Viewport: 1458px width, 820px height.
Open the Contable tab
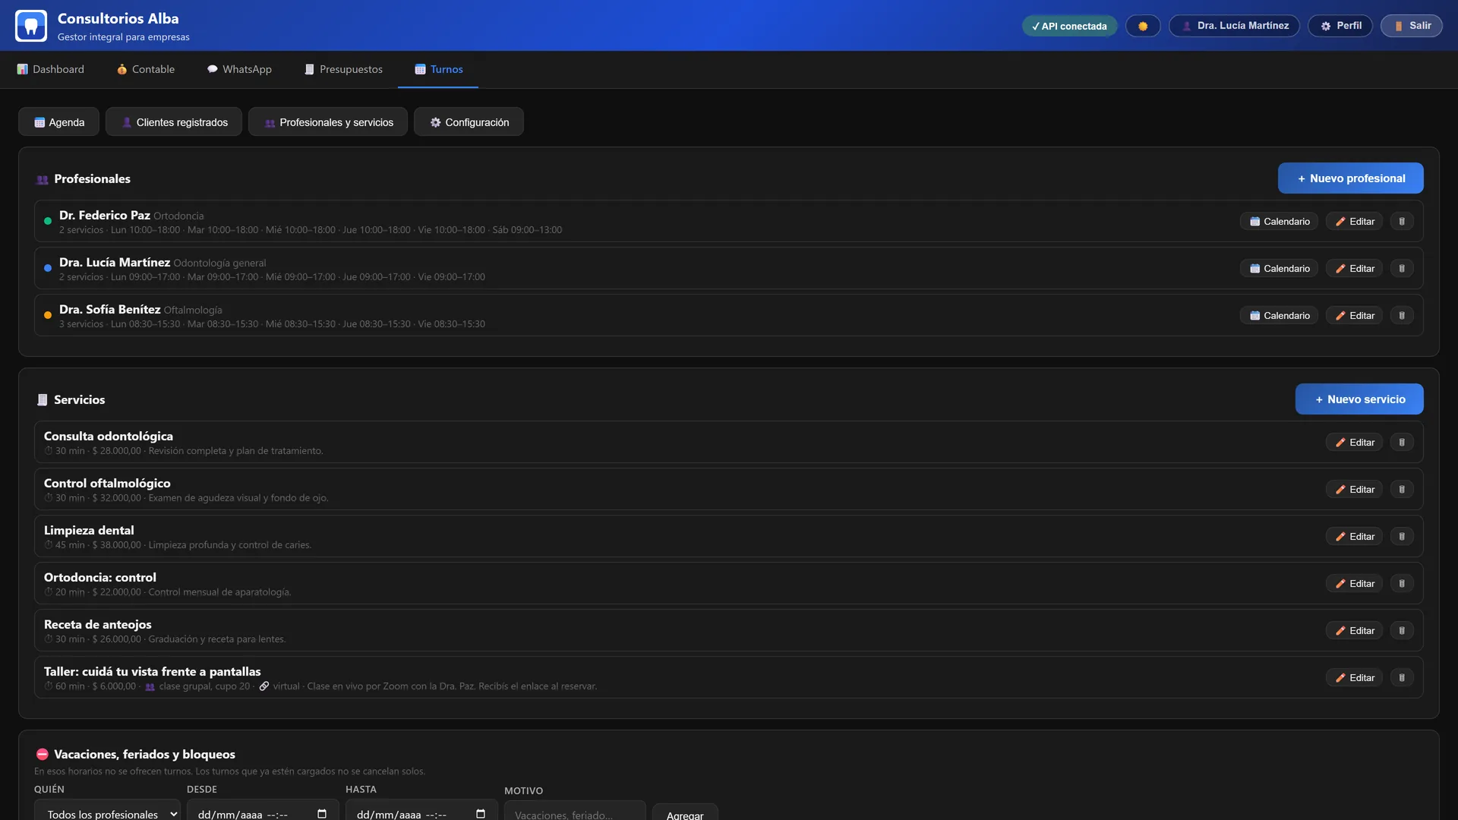click(146, 69)
